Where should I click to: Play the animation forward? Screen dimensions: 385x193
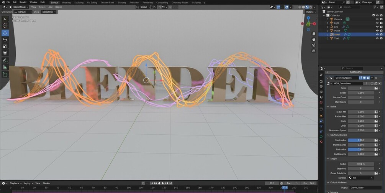tap(162, 183)
